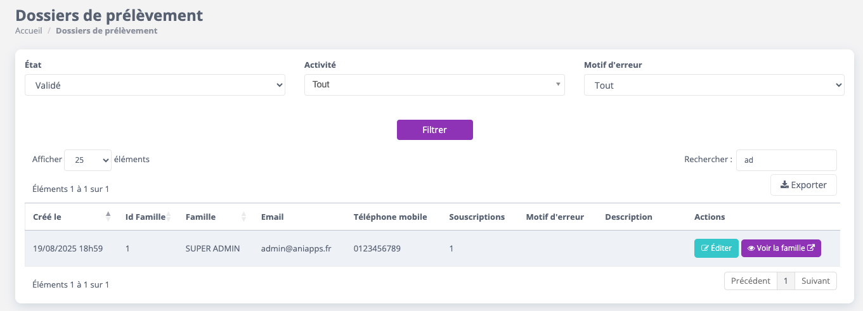Sort using Id Famille sort icon

(169, 217)
